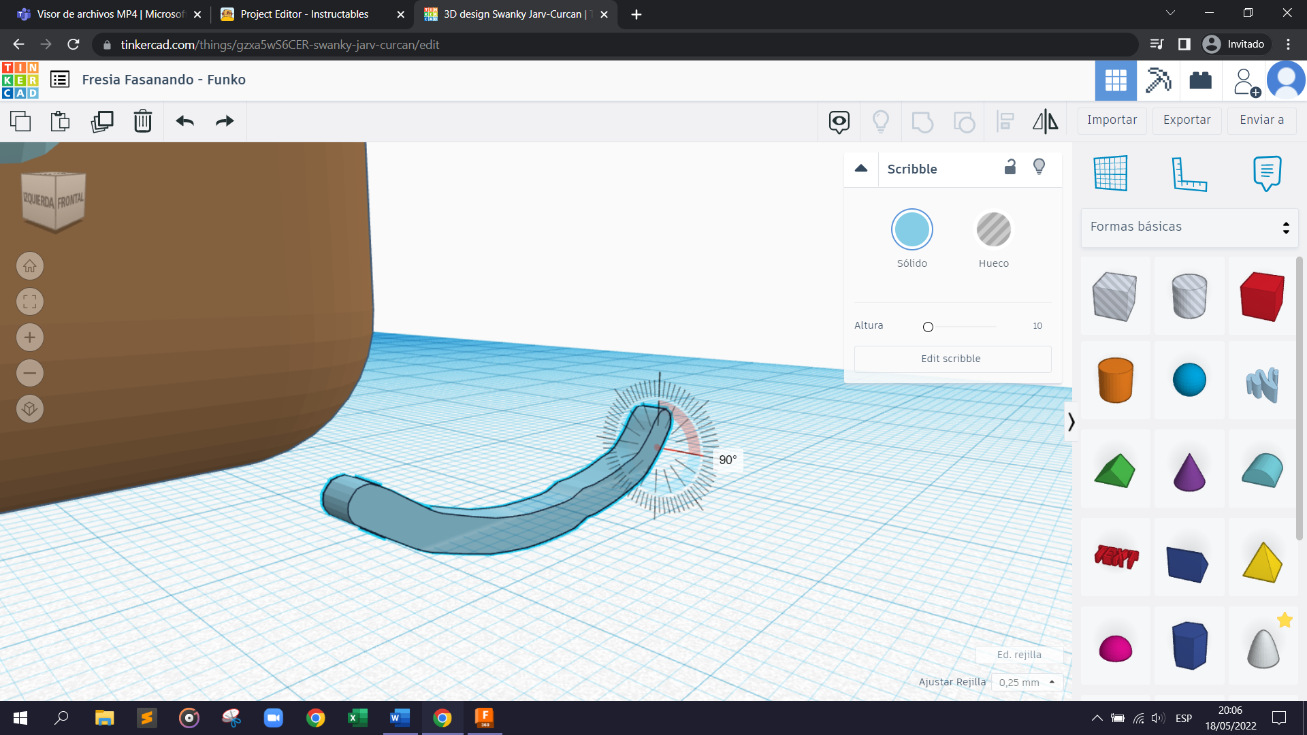Screen dimensions: 1307x735
Task: Click the Exportar button
Action: point(1187,120)
